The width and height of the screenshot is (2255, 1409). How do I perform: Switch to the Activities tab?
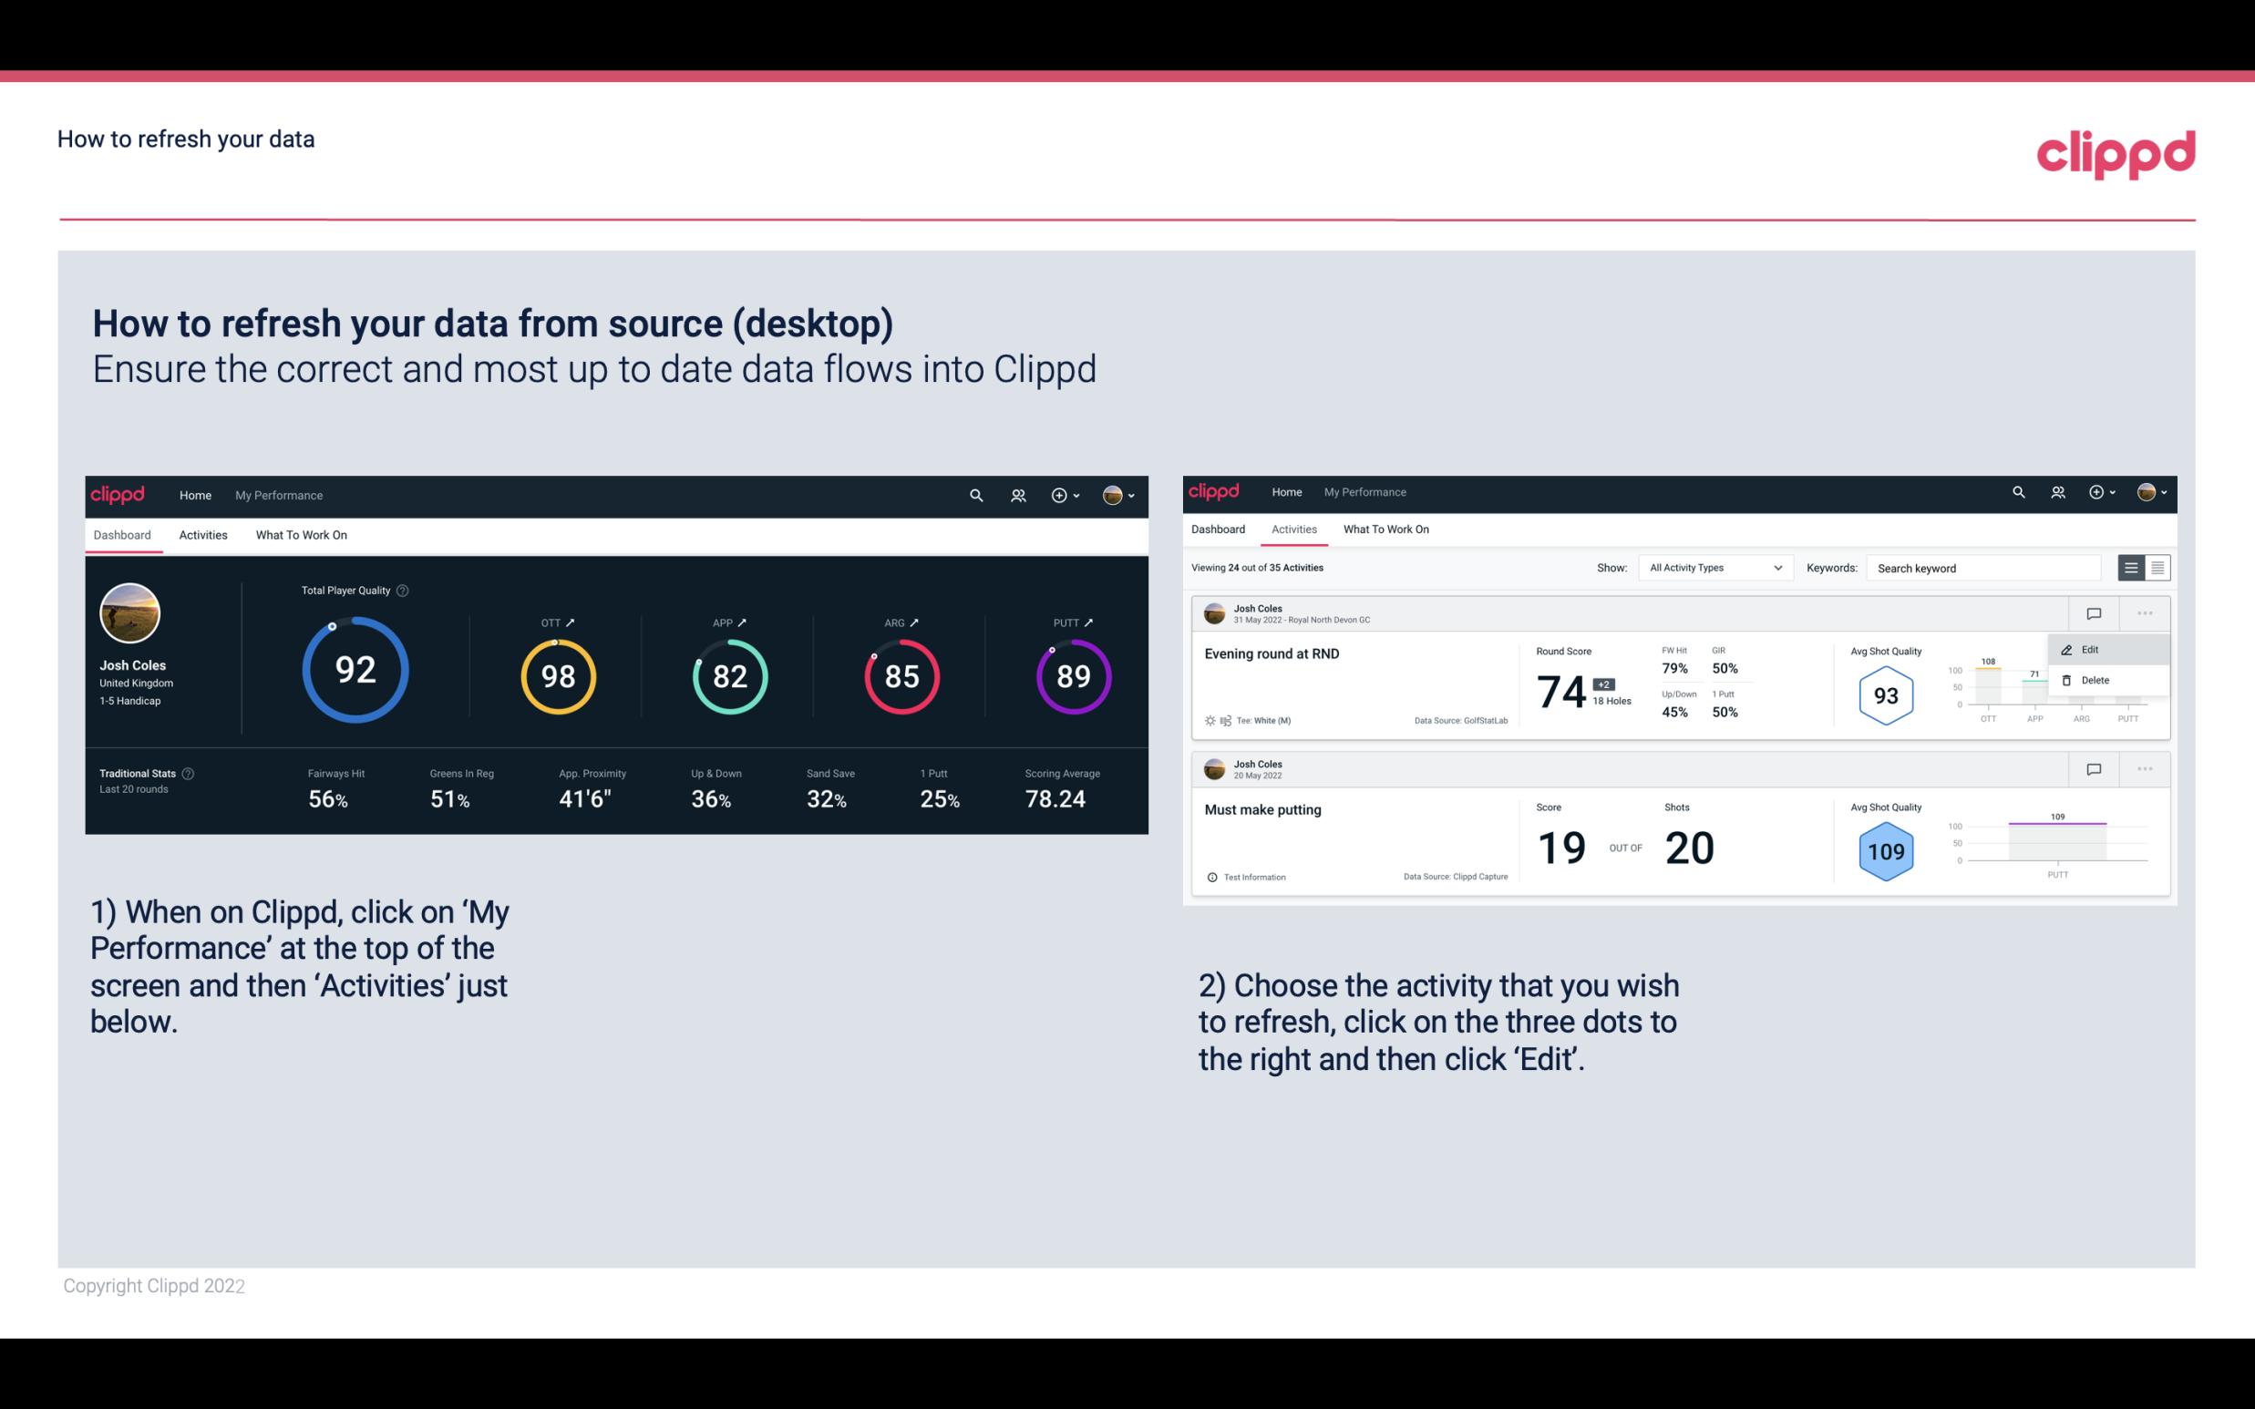pyautogui.click(x=201, y=534)
